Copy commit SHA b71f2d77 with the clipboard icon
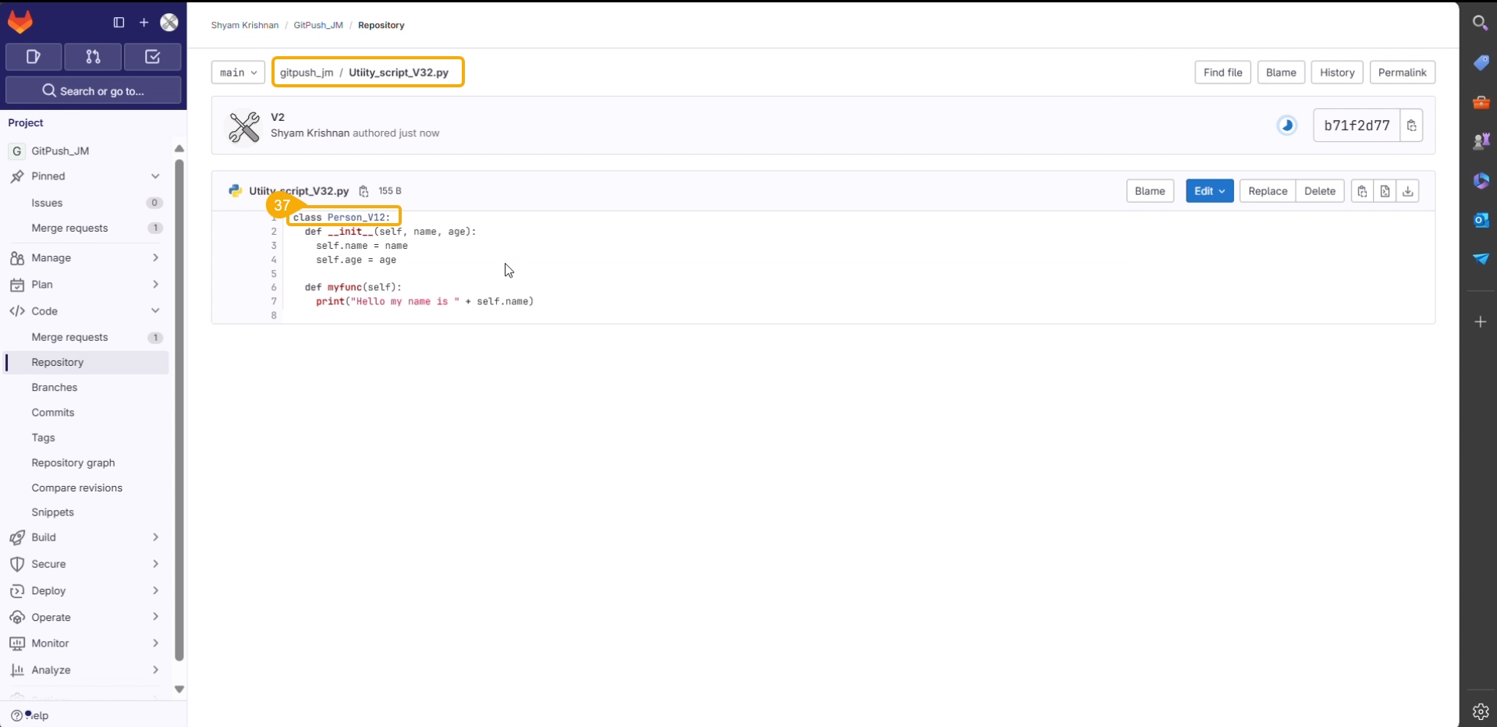The height and width of the screenshot is (727, 1497). point(1412,126)
